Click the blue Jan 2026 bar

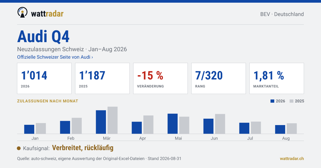click(29, 129)
